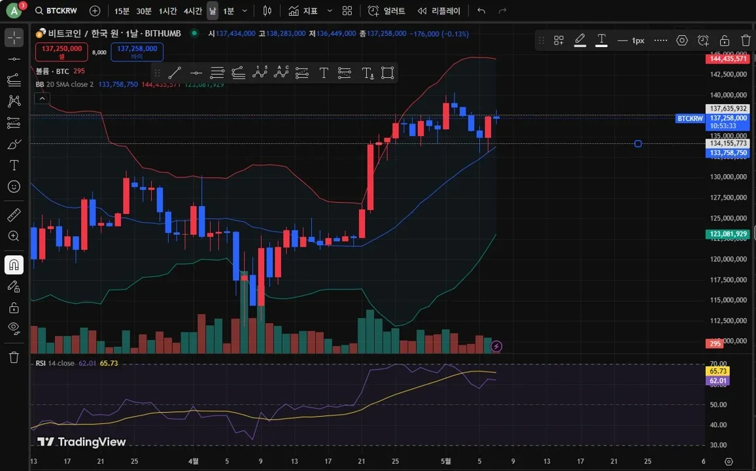Open chart settings gear at bottom right
The width and height of the screenshot is (756, 471).
(729, 461)
